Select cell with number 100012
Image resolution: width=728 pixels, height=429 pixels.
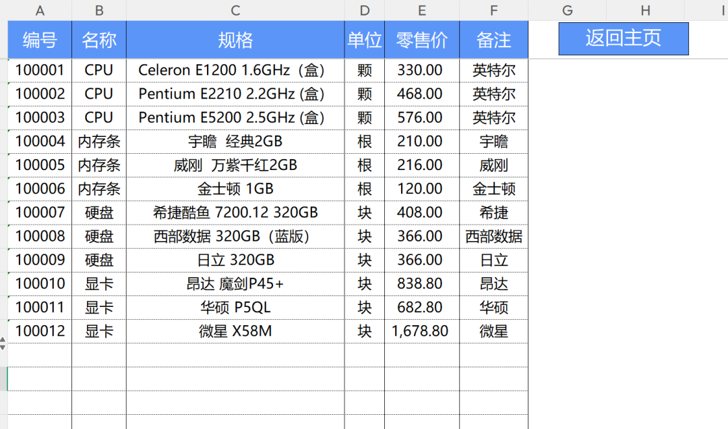40,331
